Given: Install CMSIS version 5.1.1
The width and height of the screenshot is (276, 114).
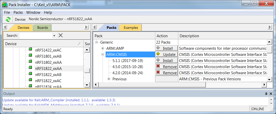Looking at the screenshot, I should (167, 60).
